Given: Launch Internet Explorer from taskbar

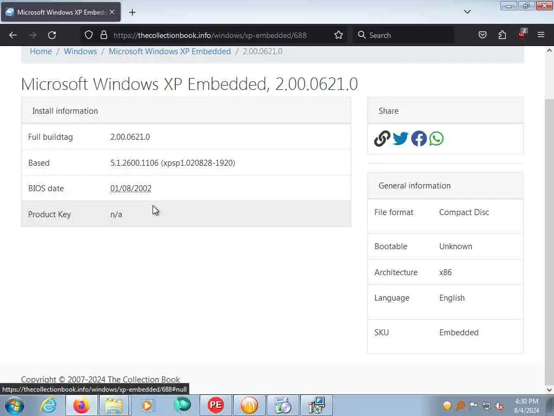Looking at the screenshot, I should 48,405.
